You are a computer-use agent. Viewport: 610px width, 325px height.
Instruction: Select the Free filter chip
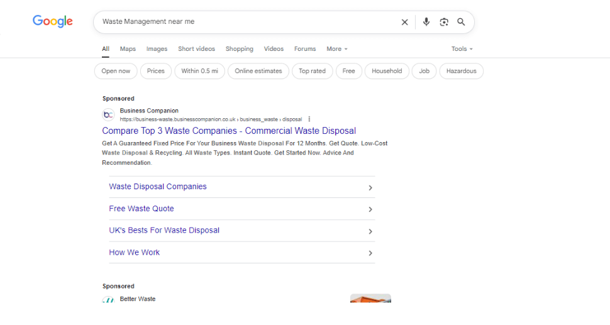point(348,71)
